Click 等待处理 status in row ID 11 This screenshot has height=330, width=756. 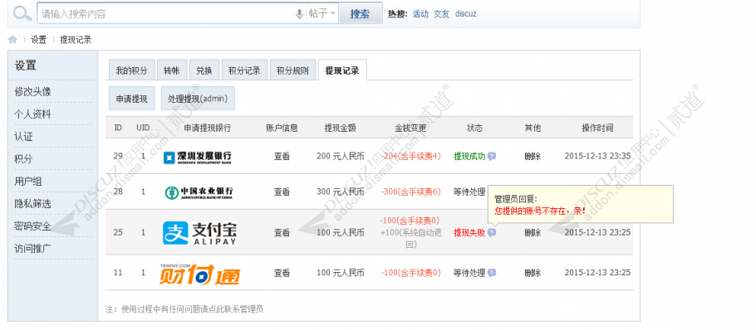pos(469,274)
